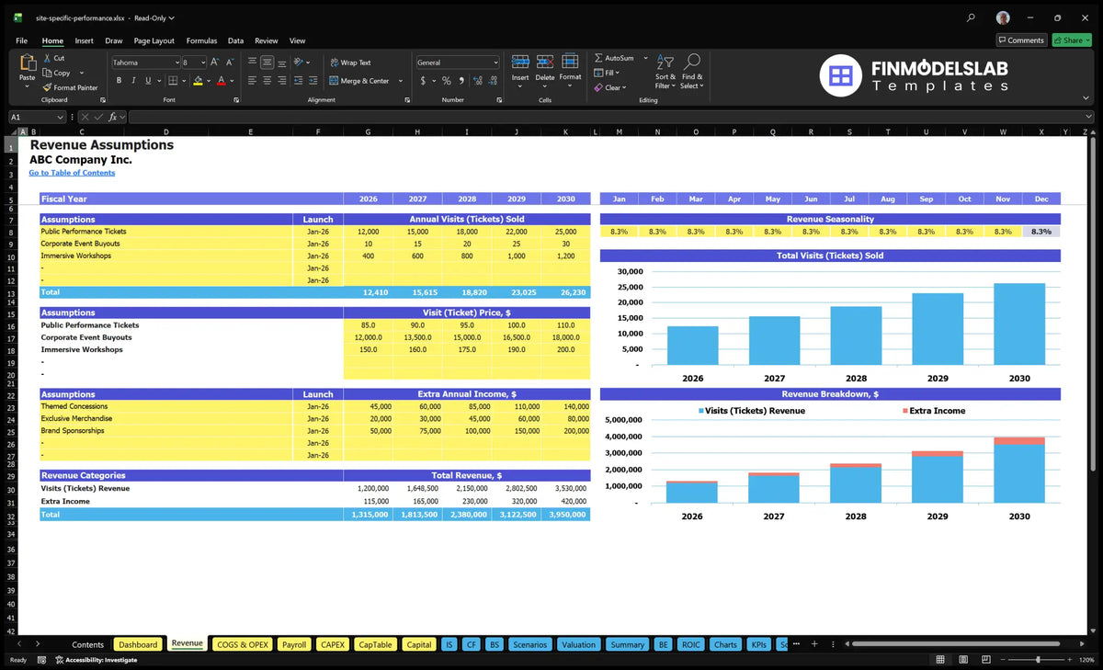Click the Increase Font Size icon

[x=215, y=62]
